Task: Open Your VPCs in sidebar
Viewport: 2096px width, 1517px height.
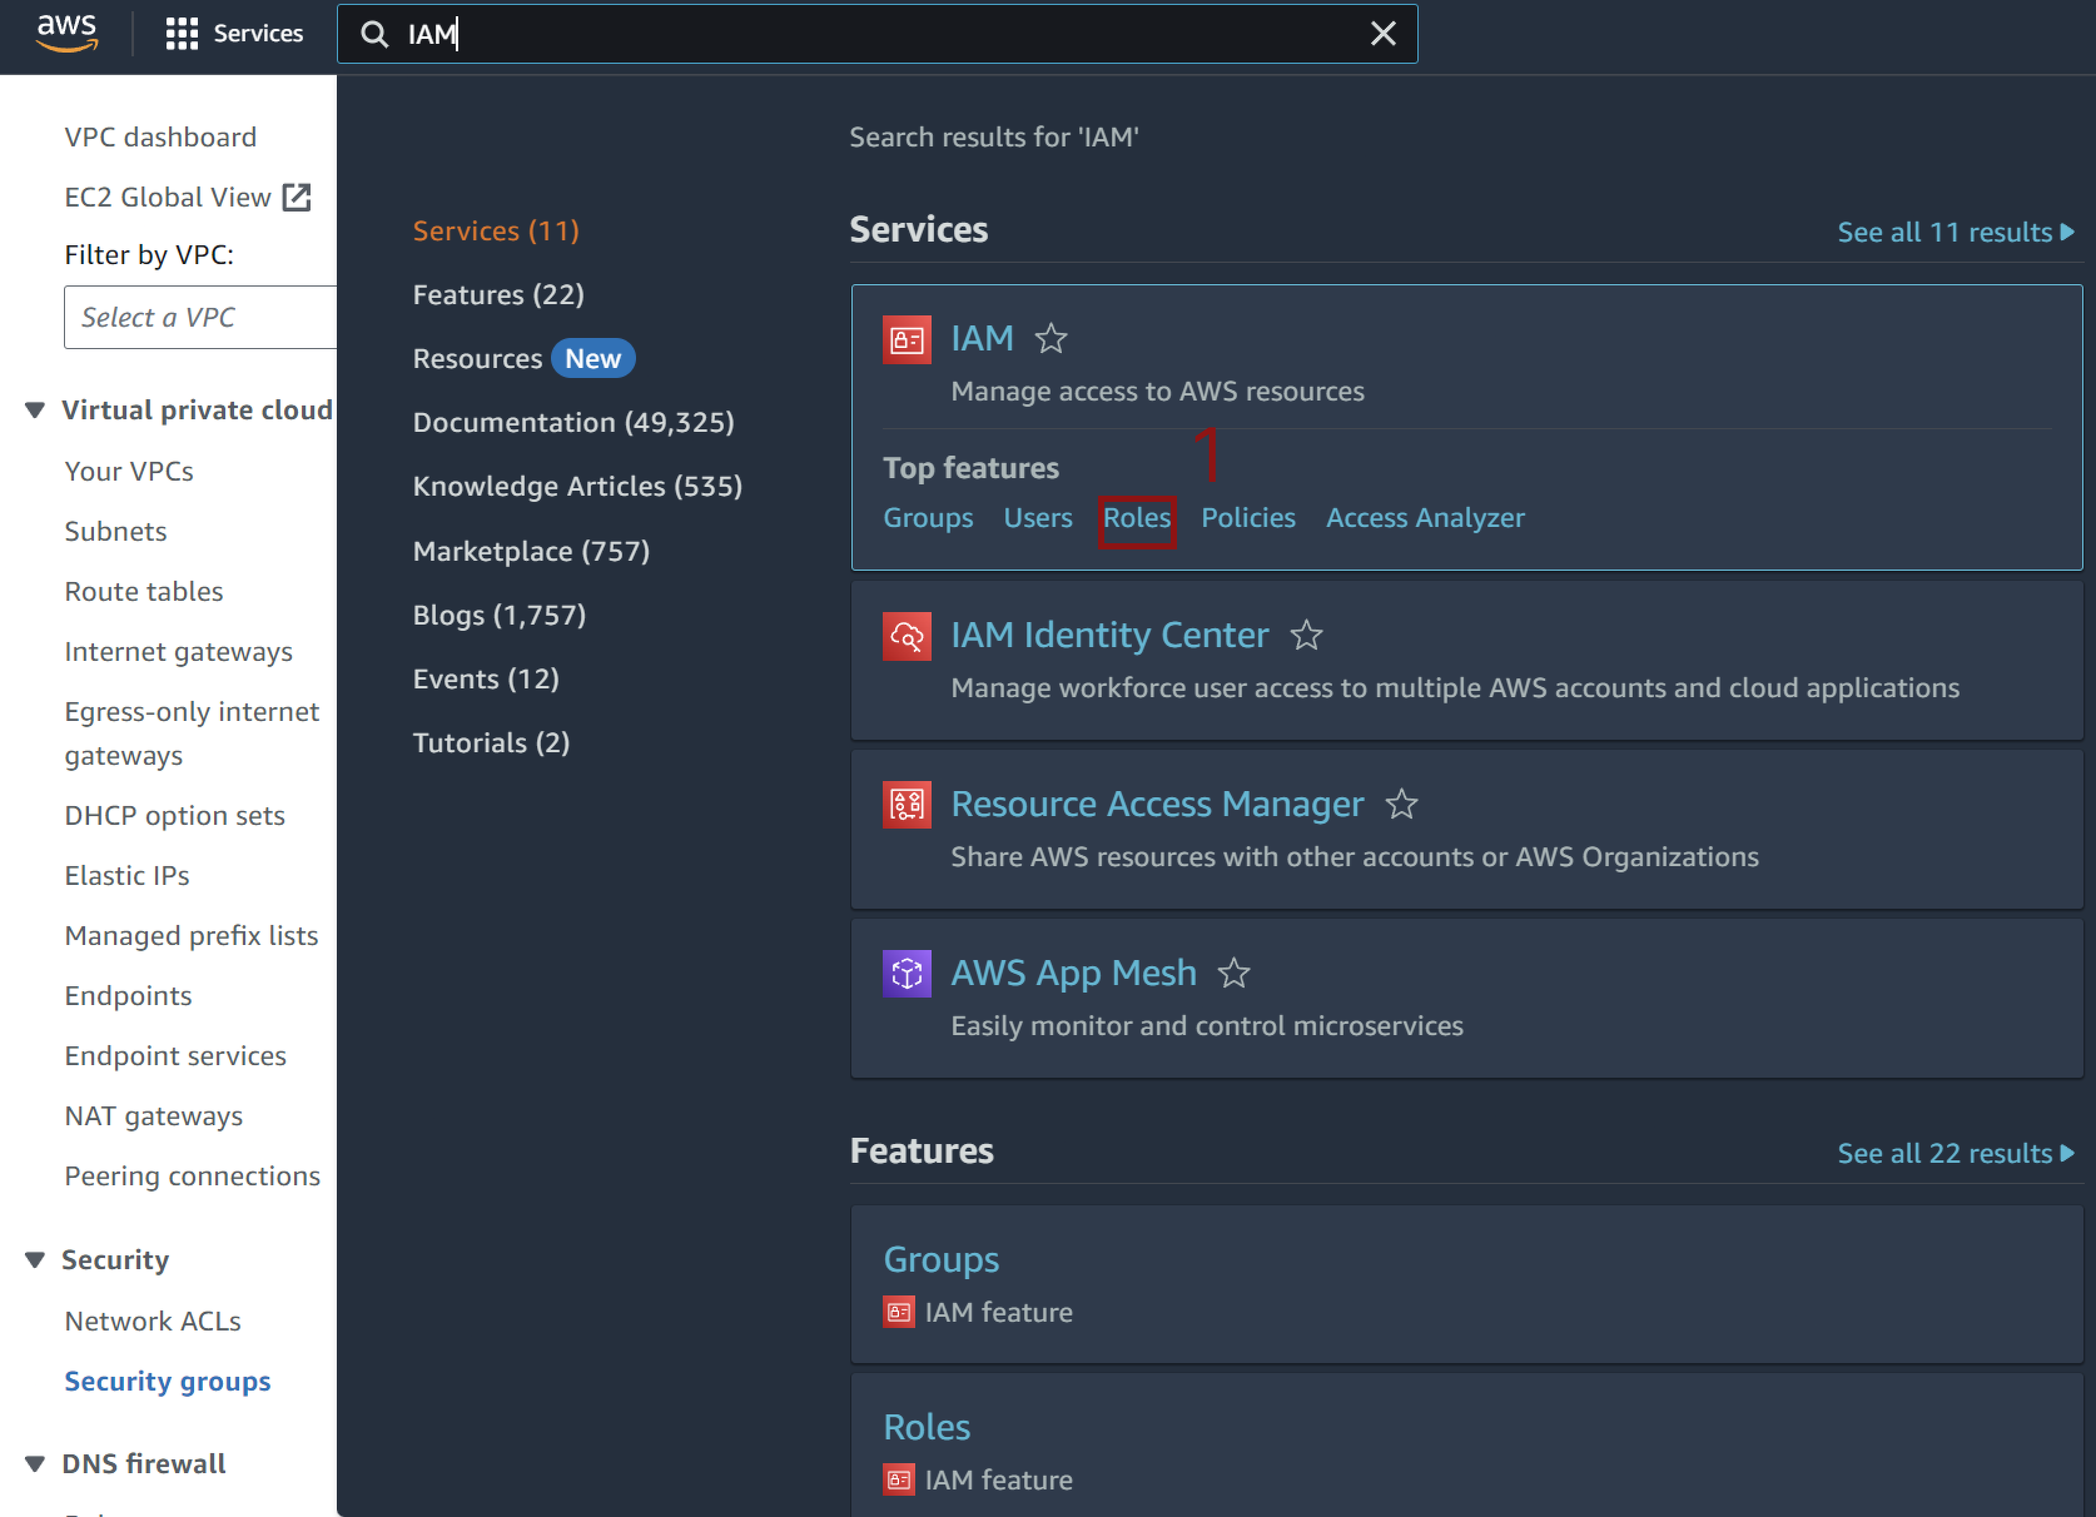Action: point(130,471)
